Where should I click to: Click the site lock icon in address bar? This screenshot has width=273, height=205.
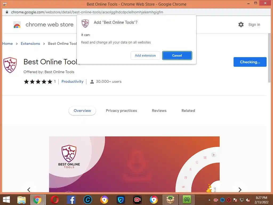pos(7,12)
